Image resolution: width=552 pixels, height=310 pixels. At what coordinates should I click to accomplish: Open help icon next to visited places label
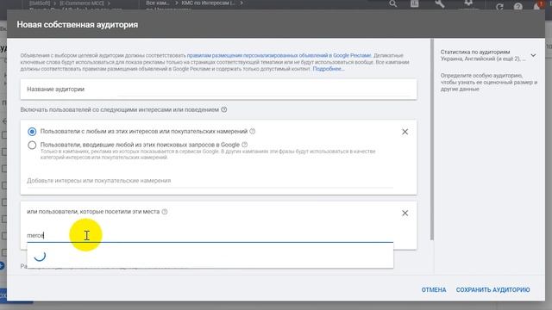(x=165, y=212)
